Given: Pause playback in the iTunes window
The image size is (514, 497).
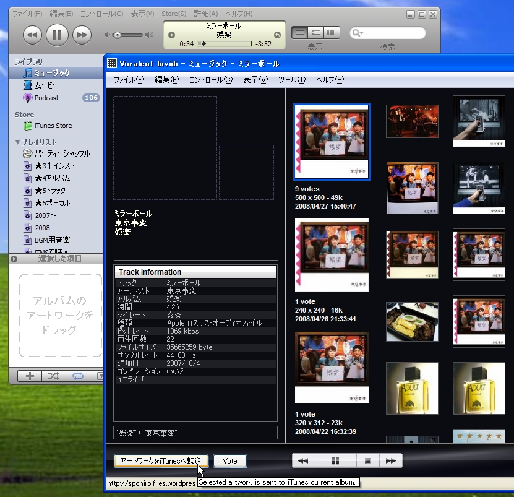Looking at the screenshot, I should pos(57,35).
